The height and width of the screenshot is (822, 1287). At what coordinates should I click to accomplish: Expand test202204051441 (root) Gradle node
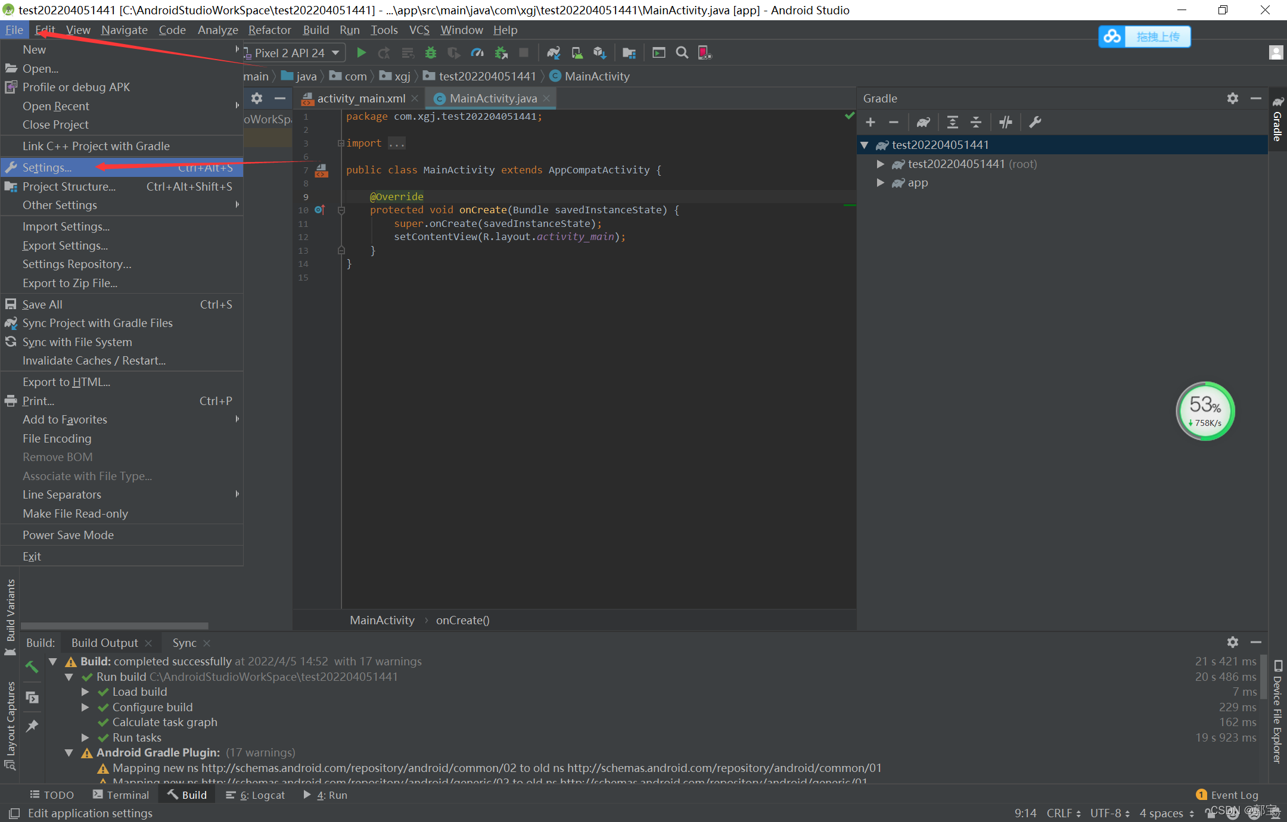[x=880, y=164]
